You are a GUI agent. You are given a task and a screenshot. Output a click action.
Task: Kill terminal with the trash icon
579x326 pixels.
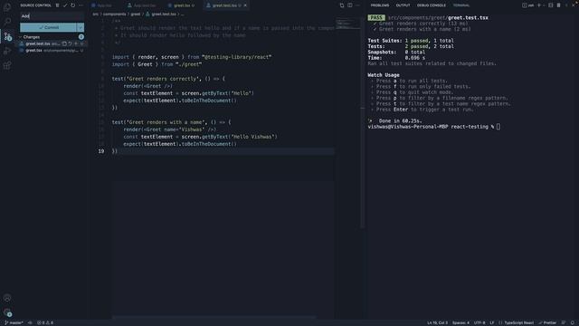pos(558,5)
